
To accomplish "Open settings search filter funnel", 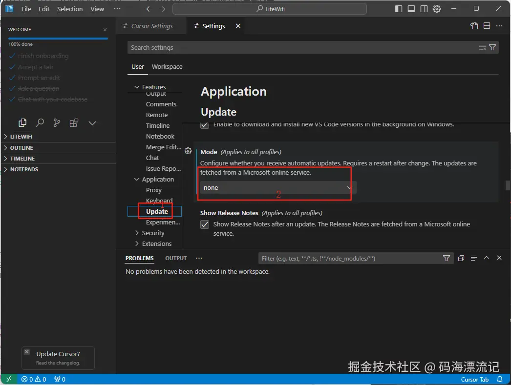I will tap(492, 47).
